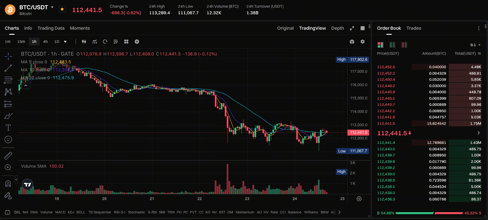Select the trend line drawing tool
The width and height of the screenshot is (488, 220).
coord(8,68)
